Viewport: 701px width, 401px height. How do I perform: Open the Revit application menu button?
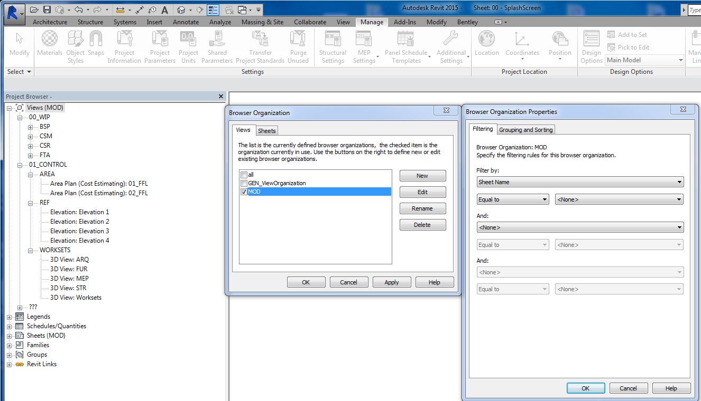coord(14,13)
